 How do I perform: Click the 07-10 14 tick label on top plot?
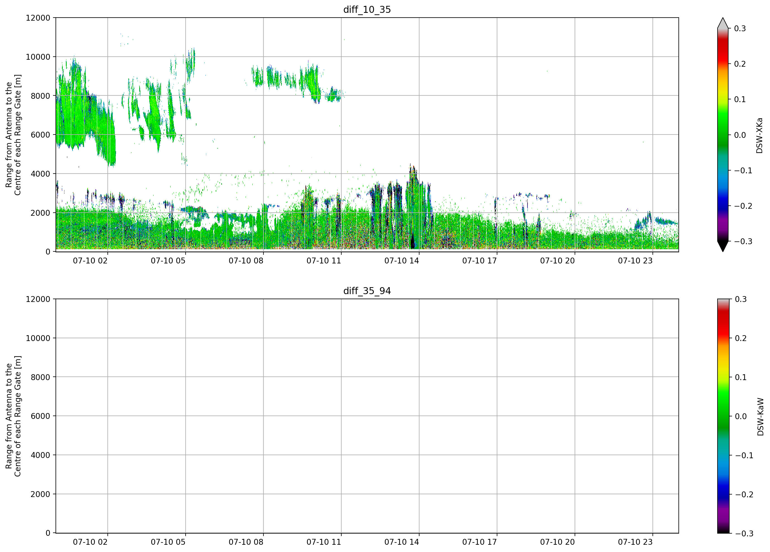coord(402,261)
